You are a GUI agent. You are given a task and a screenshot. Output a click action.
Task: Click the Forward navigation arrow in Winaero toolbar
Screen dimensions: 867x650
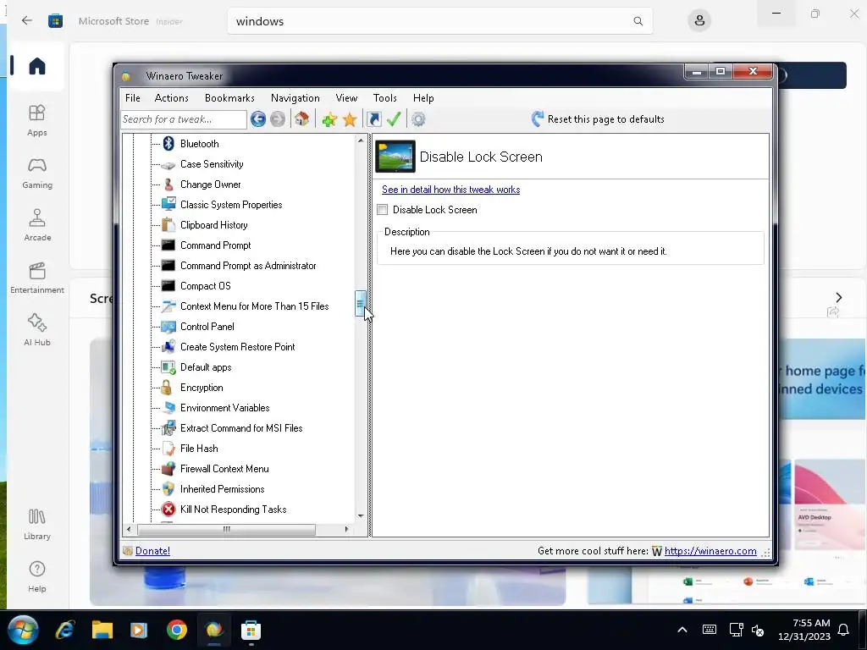[x=278, y=118]
